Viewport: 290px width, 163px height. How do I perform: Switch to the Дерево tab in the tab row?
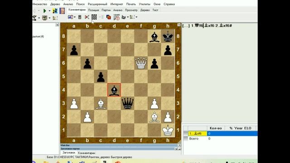pyautogui.click(x=145, y=10)
